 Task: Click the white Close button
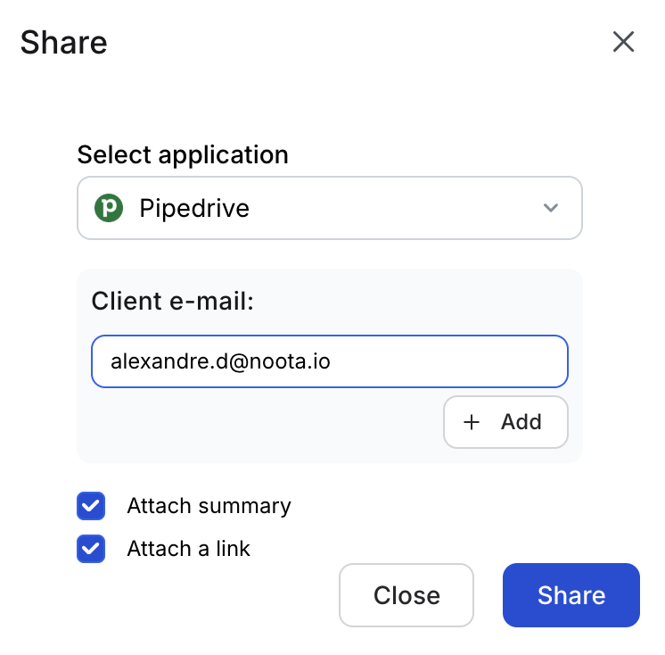(406, 595)
